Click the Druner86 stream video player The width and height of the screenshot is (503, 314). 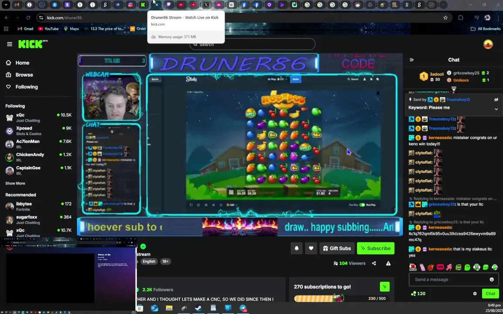pyautogui.click(x=240, y=144)
